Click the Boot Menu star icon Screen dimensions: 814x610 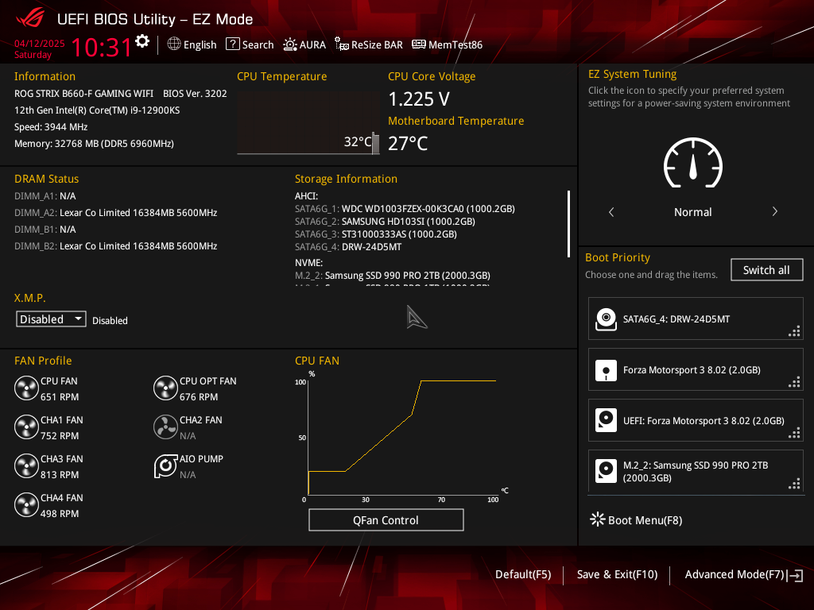click(x=598, y=519)
